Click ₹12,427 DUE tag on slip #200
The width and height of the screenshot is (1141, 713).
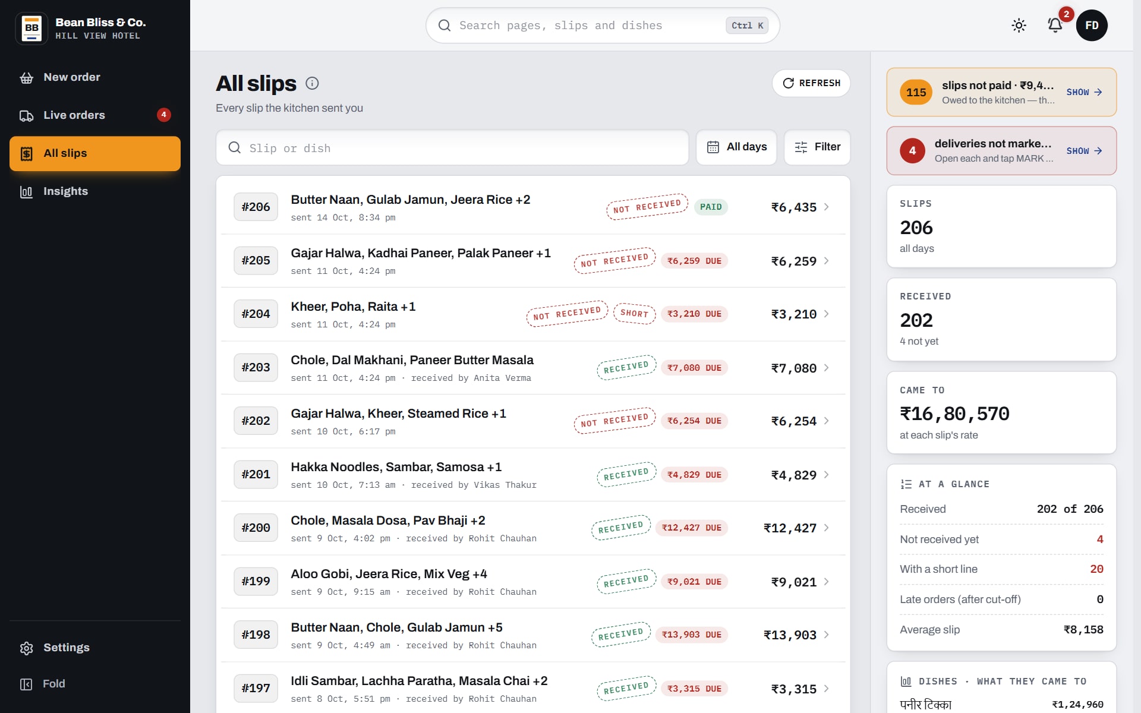pyautogui.click(x=692, y=528)
